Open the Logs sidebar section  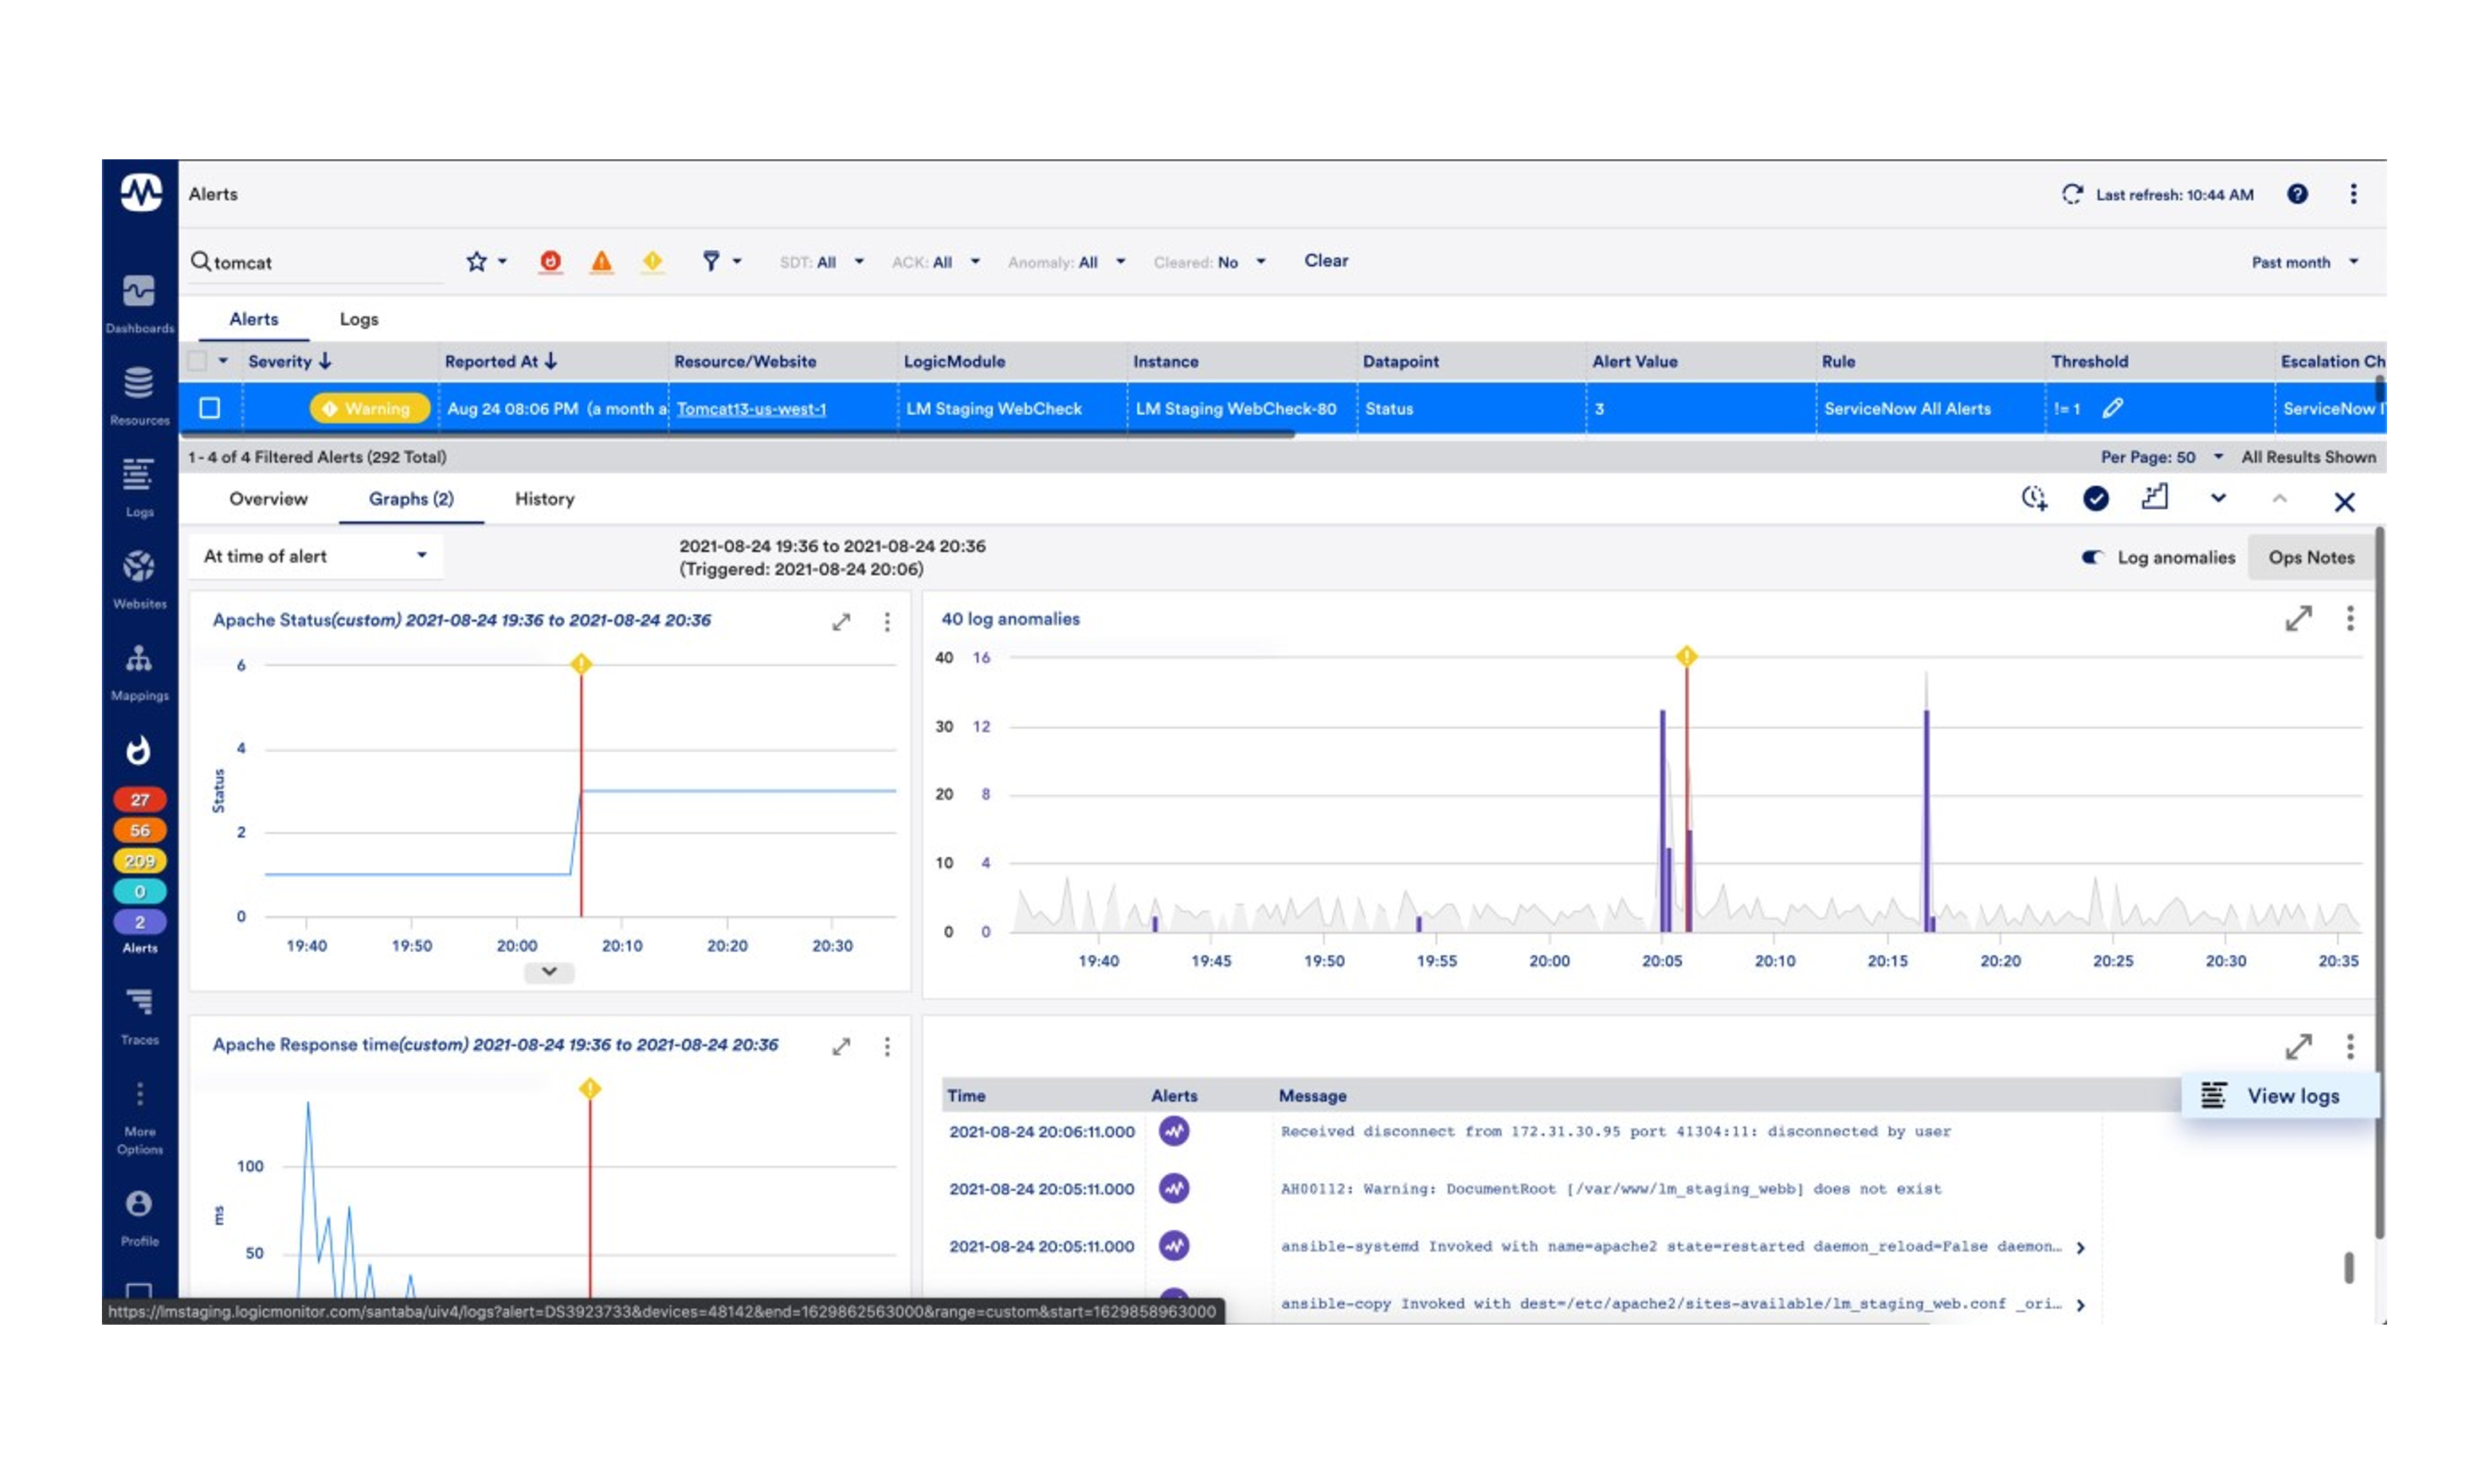coord(140,488)
